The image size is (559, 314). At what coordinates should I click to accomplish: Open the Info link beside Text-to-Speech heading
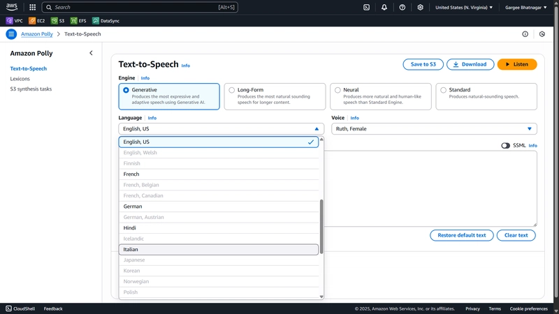[x=186, y=66]
